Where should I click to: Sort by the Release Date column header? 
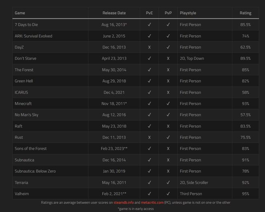click(114, 13)
